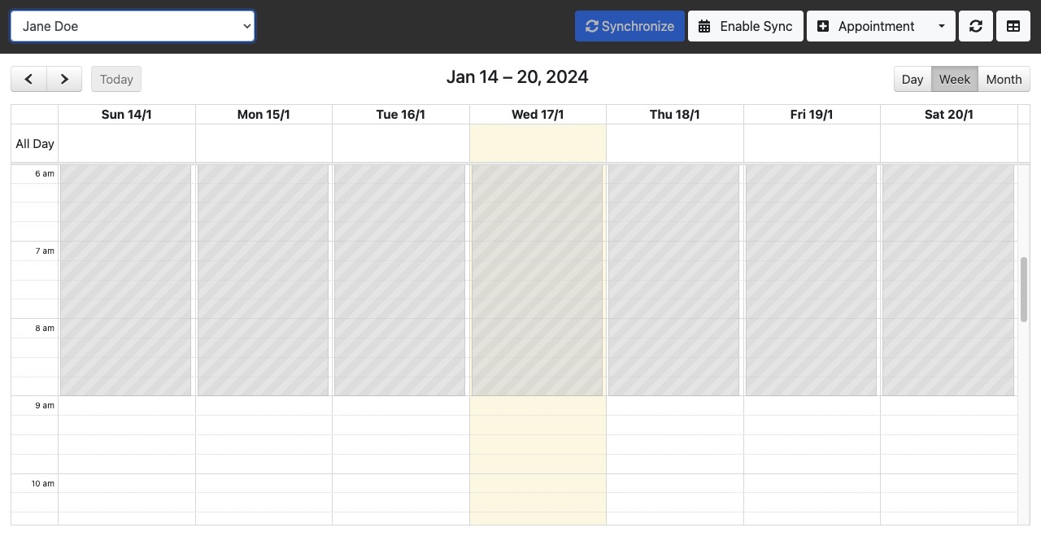Switch to Day view

pyautogui.click(x=912, y=79)
